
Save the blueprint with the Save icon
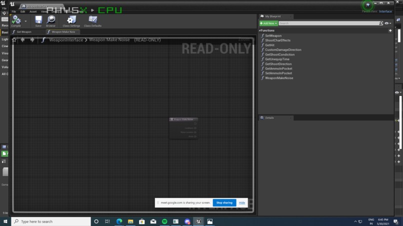(38, 21)
